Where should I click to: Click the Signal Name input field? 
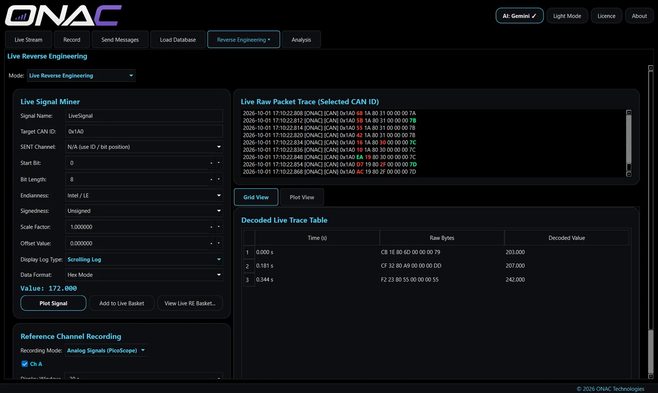pyautogui.click(x=144, y=116)
